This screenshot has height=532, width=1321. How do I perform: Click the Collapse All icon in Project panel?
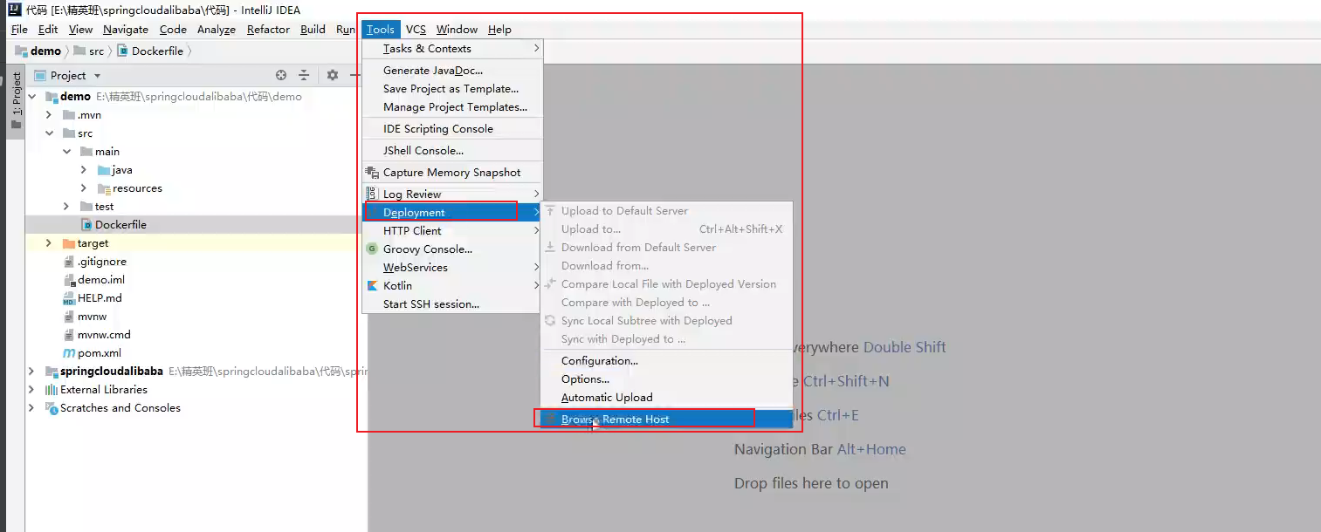[304, 76]
